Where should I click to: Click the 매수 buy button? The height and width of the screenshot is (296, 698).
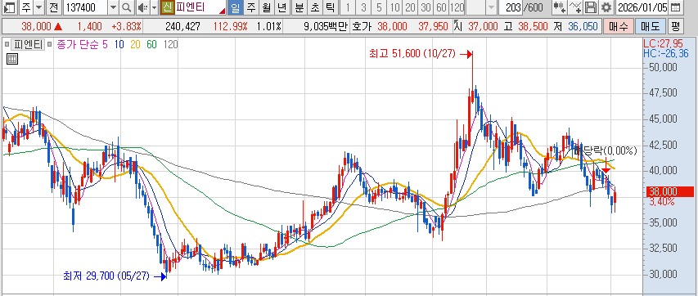coord(619,27)
